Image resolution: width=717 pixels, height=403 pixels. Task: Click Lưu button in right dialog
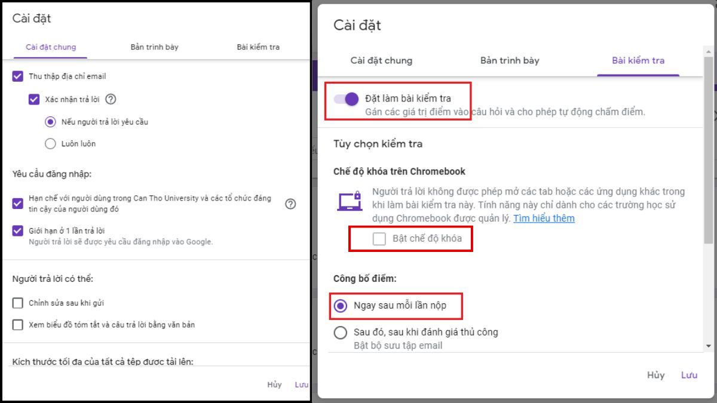[689, 375]
